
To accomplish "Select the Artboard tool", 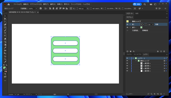I will pyautogui.click(x=5, y=56).
